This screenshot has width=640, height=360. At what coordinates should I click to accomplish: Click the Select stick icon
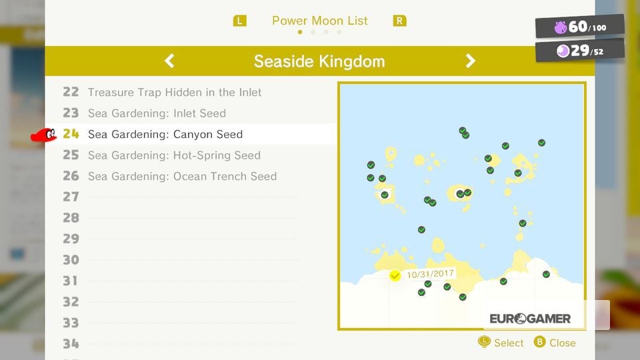point(484,342)
